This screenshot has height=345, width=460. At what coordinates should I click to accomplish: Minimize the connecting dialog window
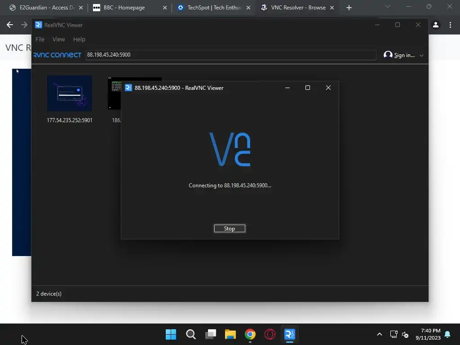287,88
